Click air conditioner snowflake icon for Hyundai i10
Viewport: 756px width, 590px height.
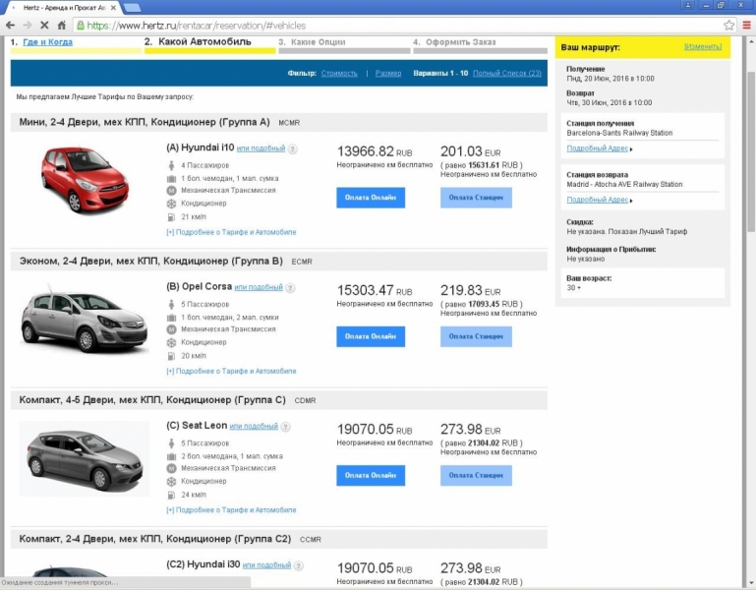(x=171, y=204)
